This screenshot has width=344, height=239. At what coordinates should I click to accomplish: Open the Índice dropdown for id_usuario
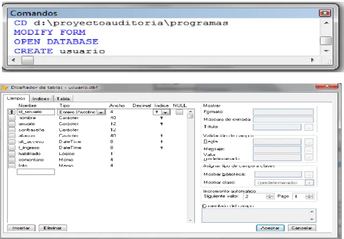[x=165, y=113]
